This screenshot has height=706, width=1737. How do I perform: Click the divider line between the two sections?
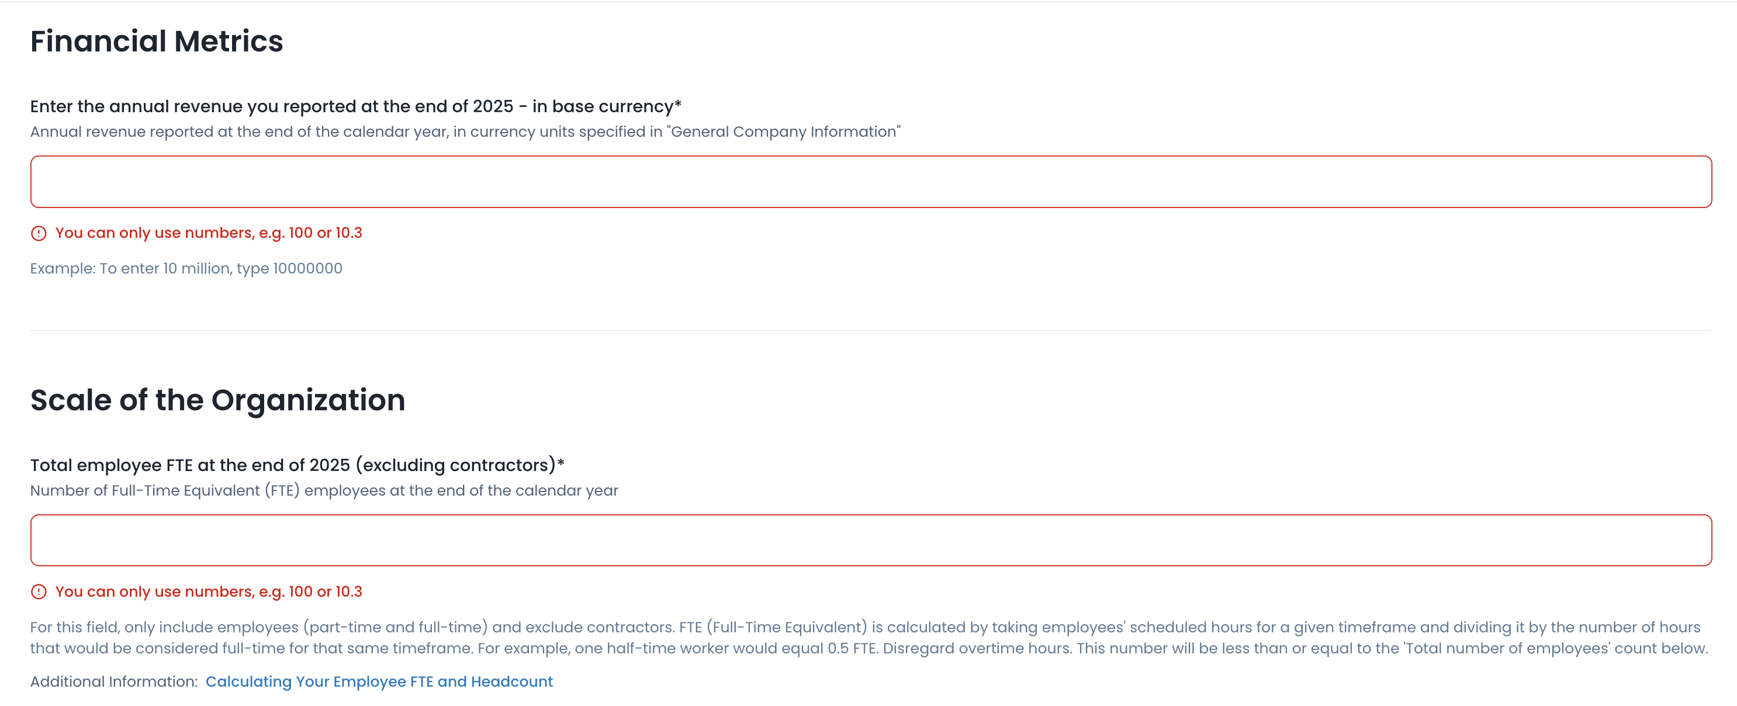click(870, 330)
